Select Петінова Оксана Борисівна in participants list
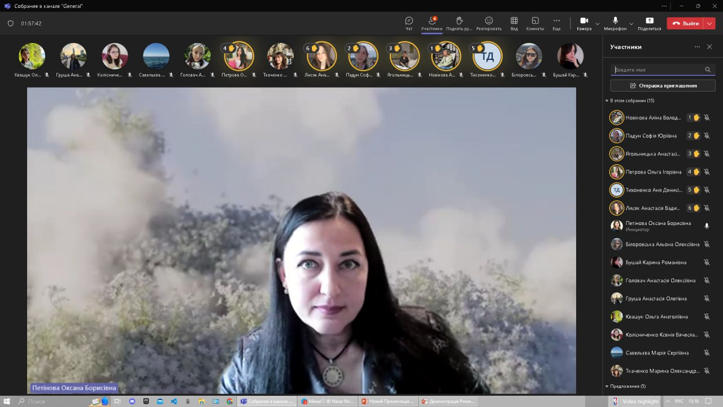Screen dimensions: 723x407 [660, 226]
